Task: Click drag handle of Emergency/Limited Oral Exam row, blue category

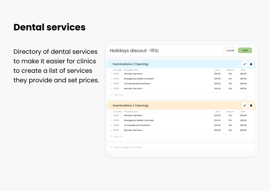Action: [111, 79]
